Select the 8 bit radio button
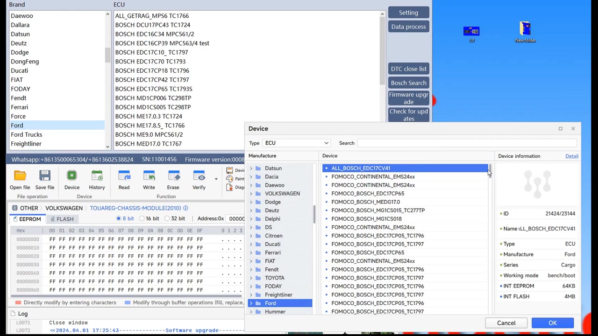The width and height of the screenshot is (598, 336). pyautogui.click(x=119, y=218)
